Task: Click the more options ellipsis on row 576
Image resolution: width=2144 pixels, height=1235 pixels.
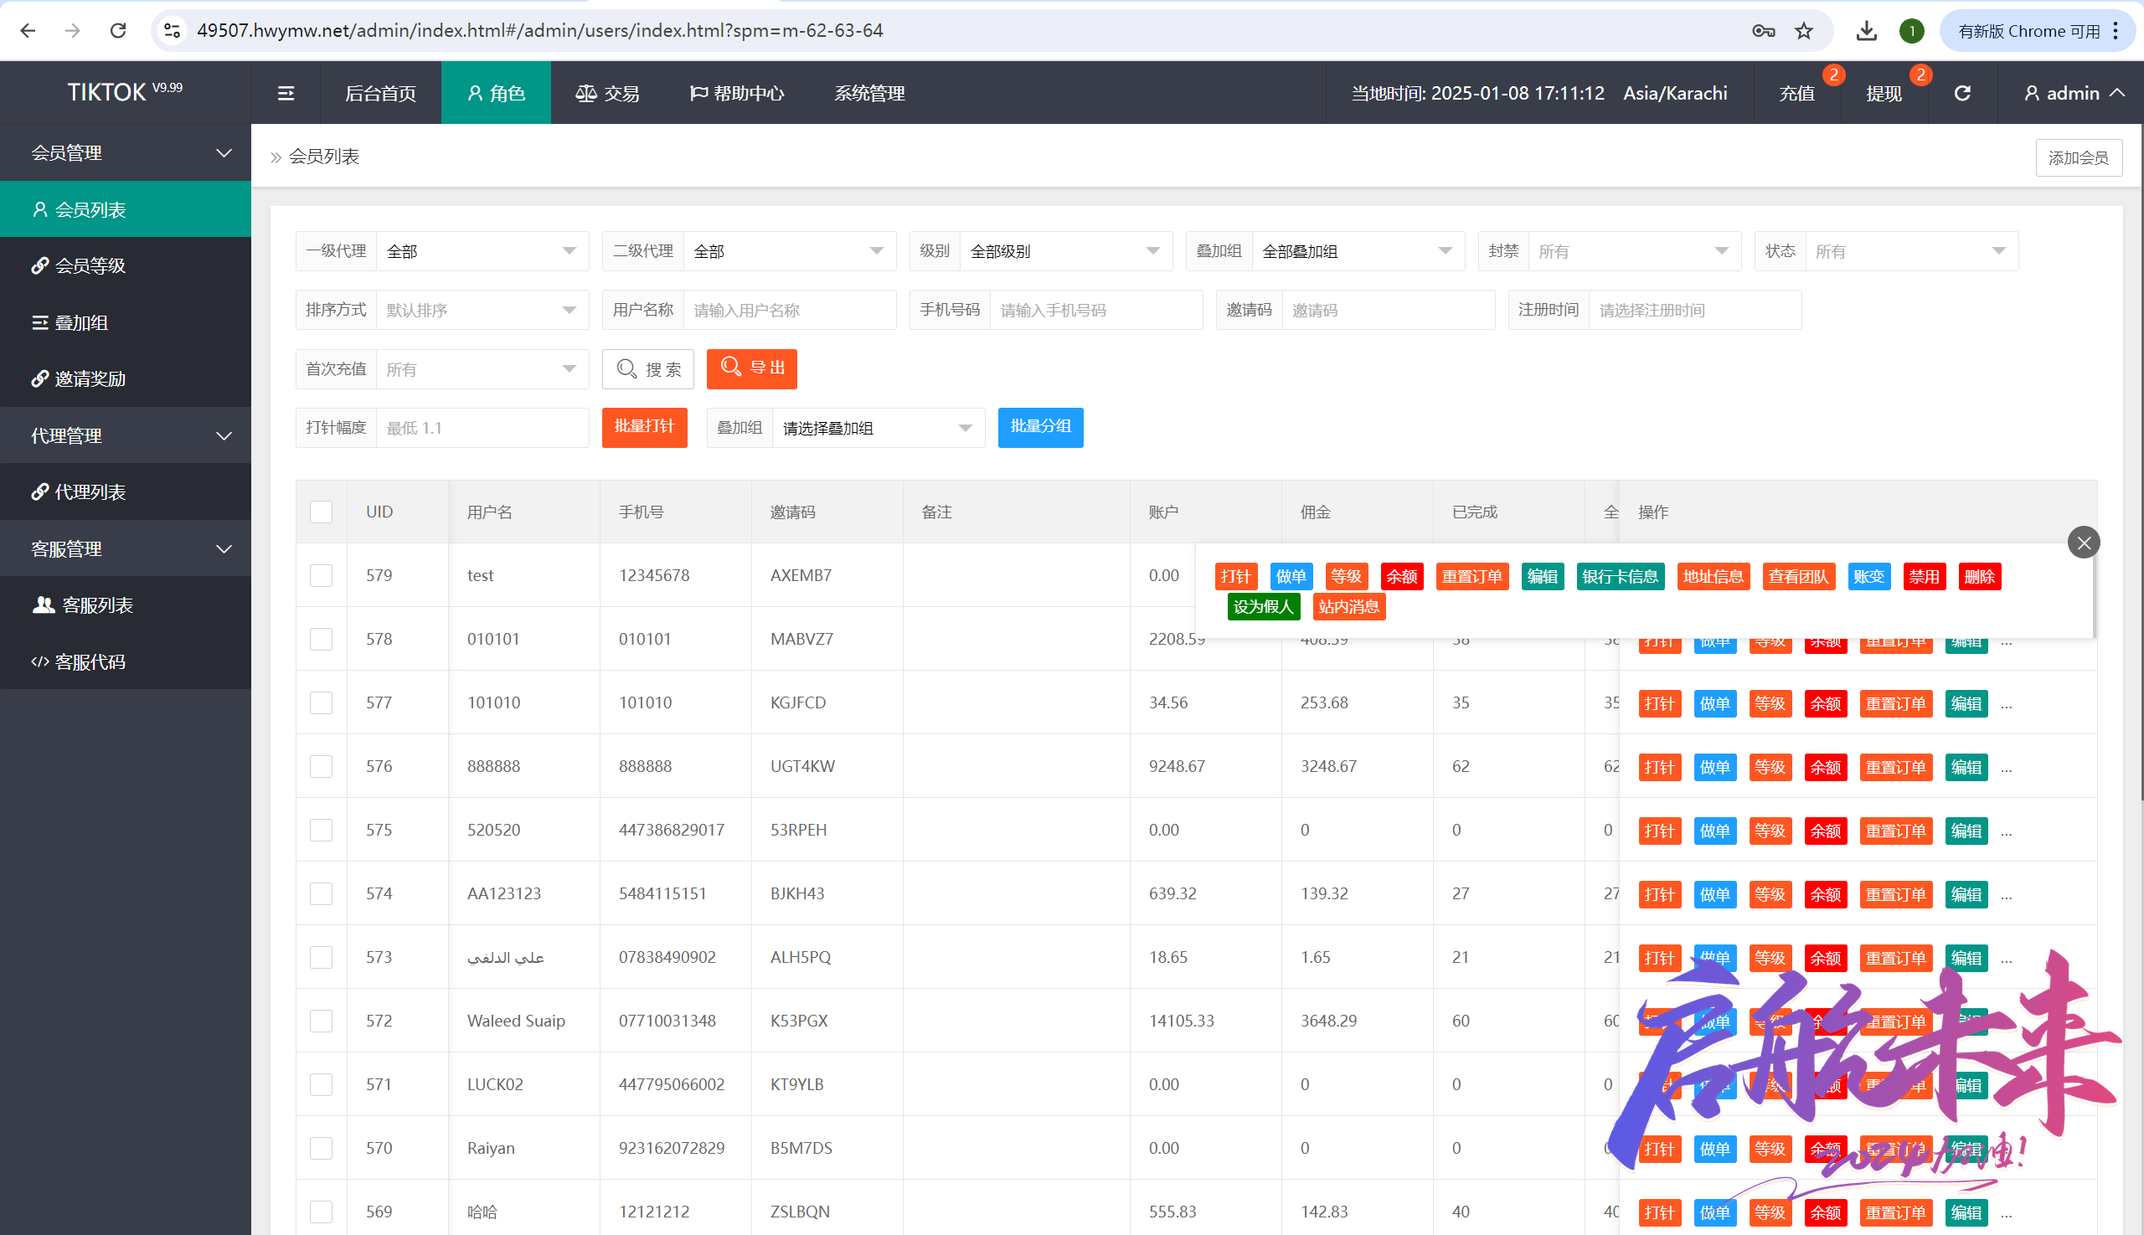Action: [x=2007, y=768]
